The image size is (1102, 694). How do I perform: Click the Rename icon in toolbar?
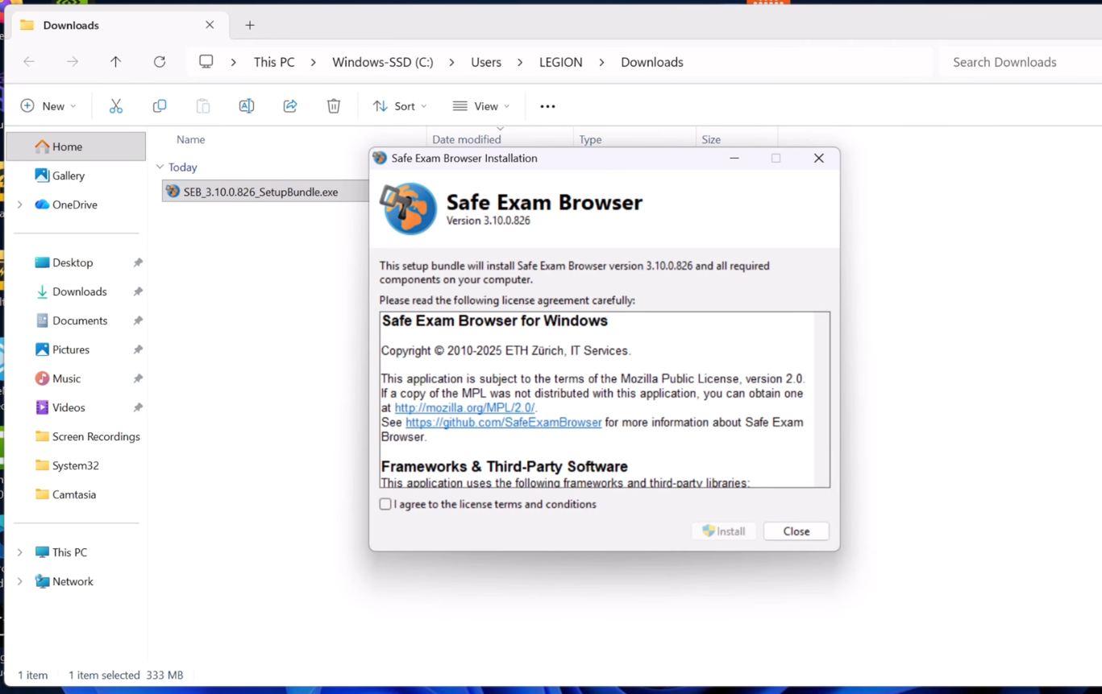click(247, 106)
